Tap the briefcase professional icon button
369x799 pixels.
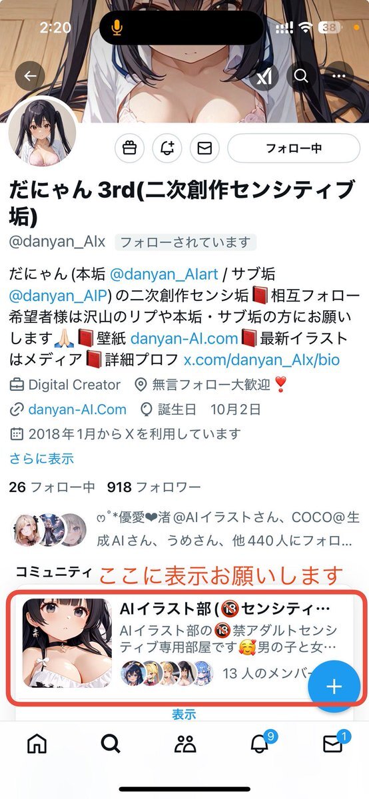click(129, 148)
